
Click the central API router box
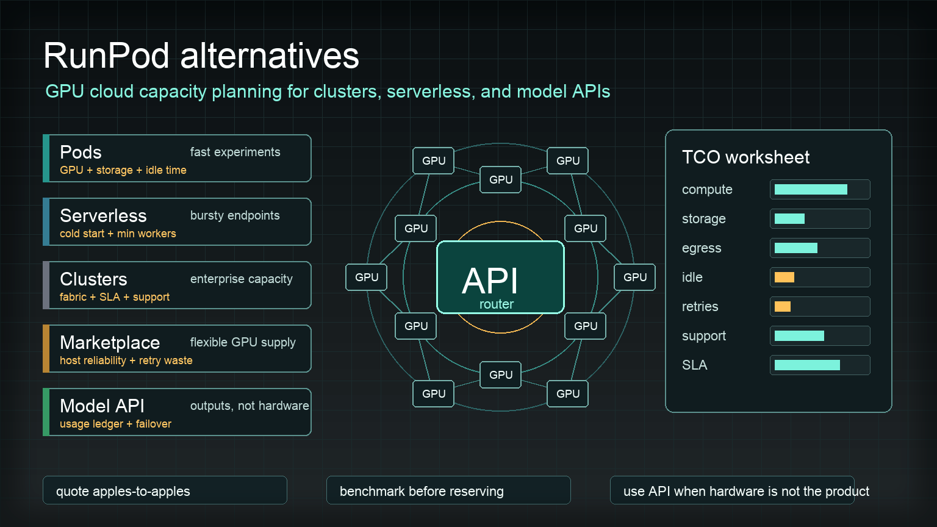click(500, 277)
